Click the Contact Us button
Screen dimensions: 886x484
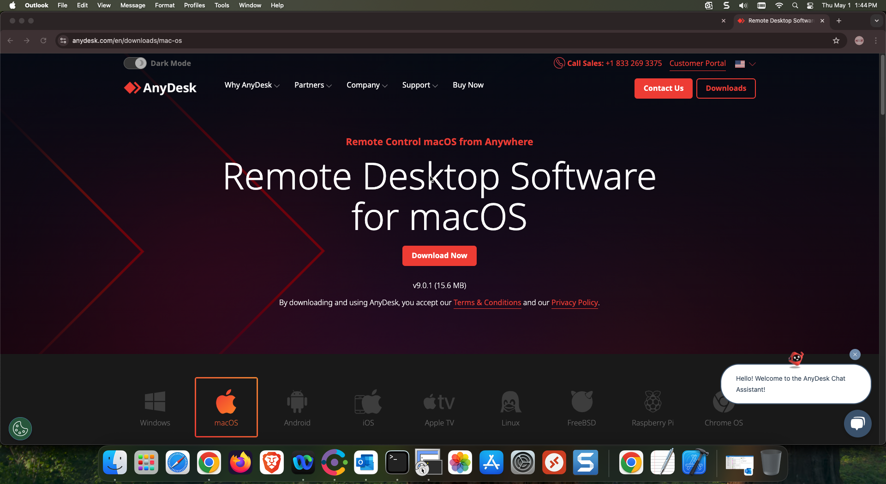point(663,89)
